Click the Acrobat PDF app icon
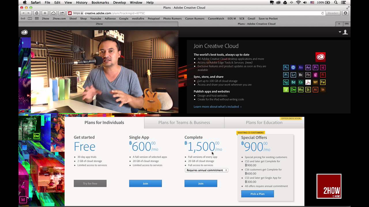 pos(308,82)
